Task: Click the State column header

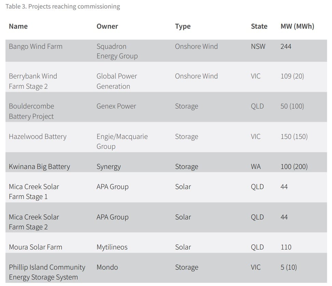Action: point(259,26)
